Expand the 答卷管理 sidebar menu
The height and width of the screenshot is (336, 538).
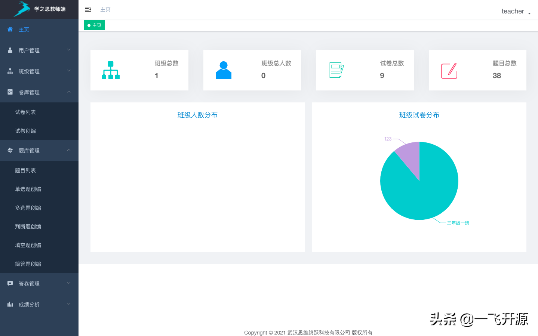pos(39,283)
